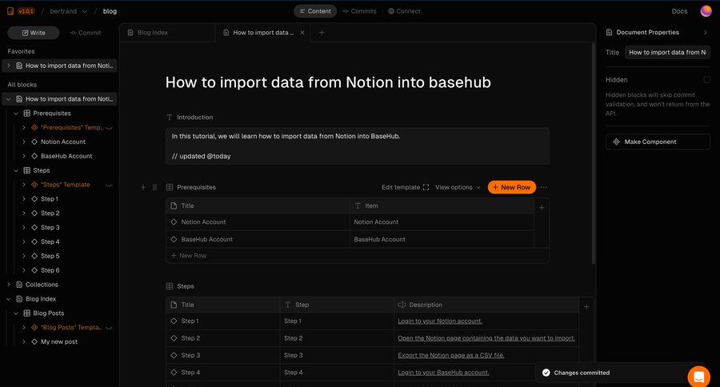Image resolution: width=720 pixels, height=387 pixels.
Task: Open the View options dropdown
Action: pos(458,187)
